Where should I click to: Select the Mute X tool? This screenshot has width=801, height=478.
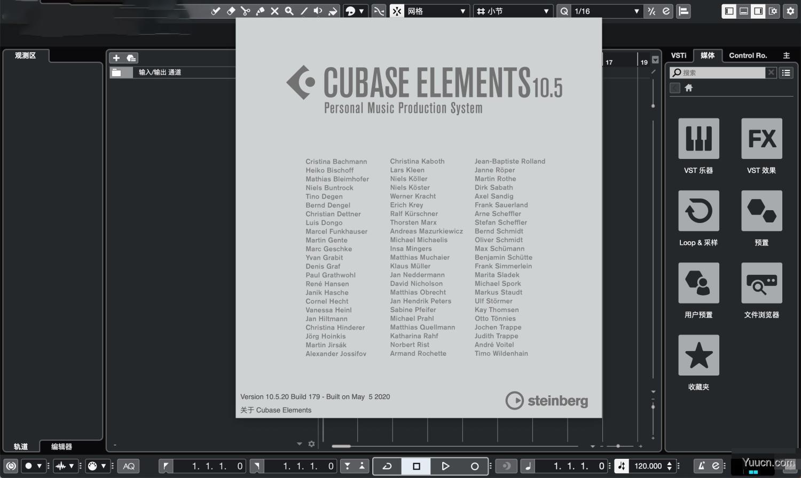pyautogui.click(x=274, y=11)
